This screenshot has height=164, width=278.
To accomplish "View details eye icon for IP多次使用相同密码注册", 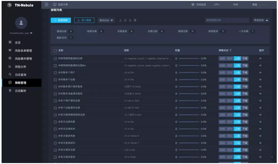I will coord(260,115).
